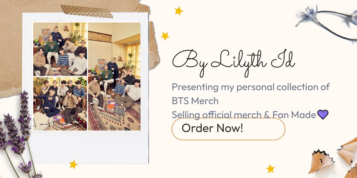Viewport: 357px width, 178px height.
Task: Click the BTS Merch text
Action: point(195,101)
